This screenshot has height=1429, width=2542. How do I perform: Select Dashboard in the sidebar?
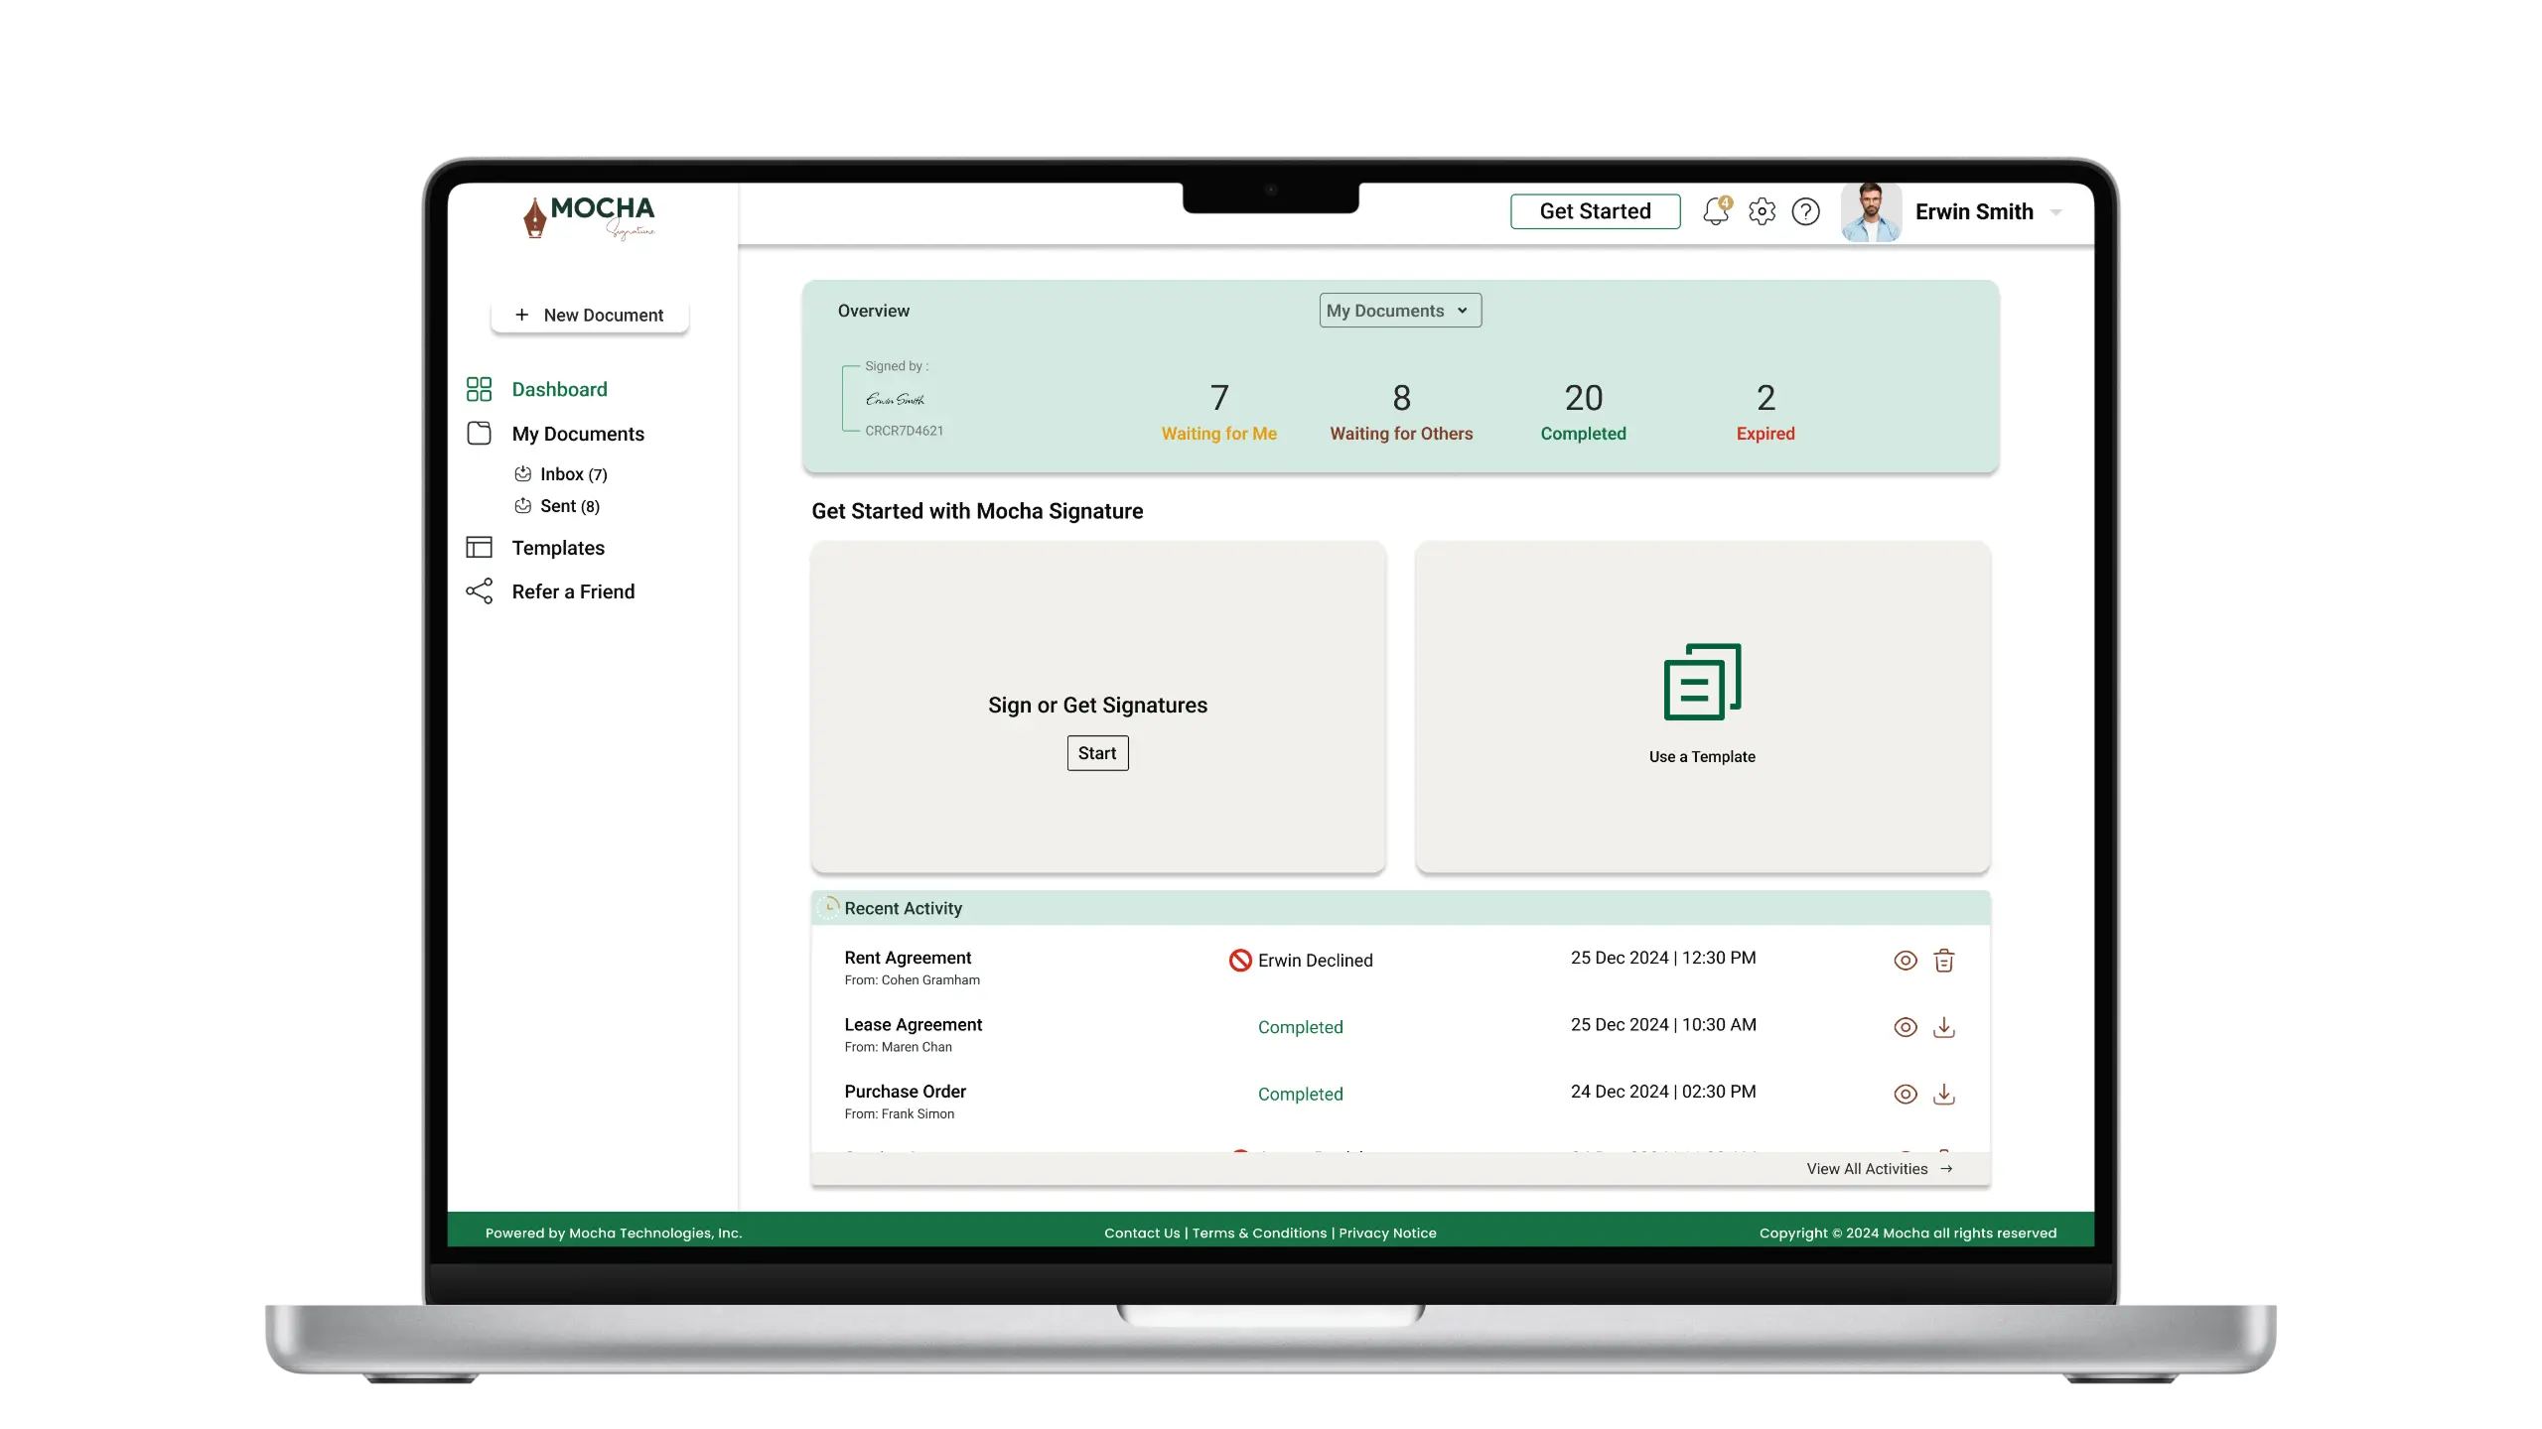[559, 389]
